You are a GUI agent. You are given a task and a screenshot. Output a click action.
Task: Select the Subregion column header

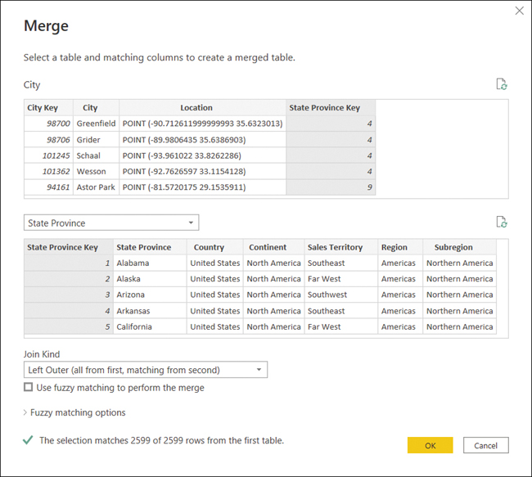click(453, 247)
